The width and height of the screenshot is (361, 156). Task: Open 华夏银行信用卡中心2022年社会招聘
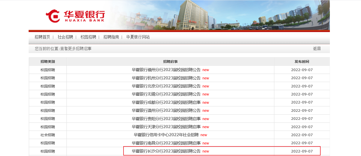[166, 135]
